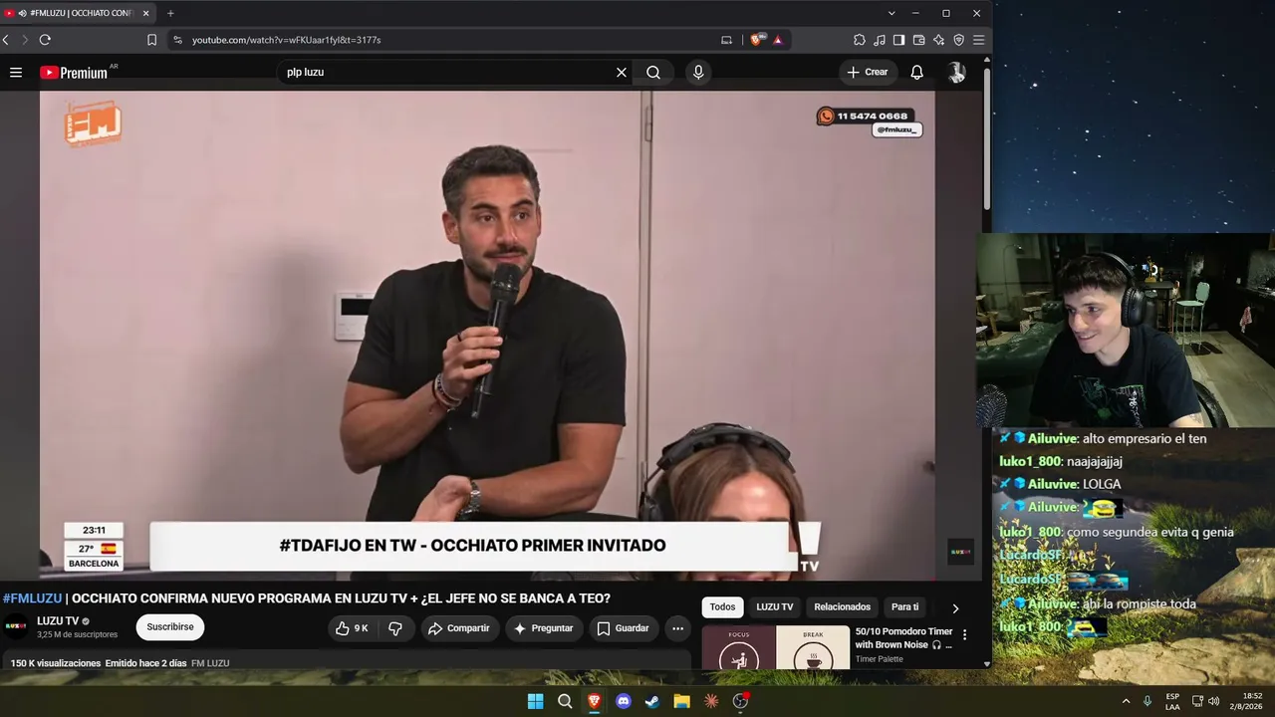Reload the page
Screen dimensions: 1275x717
tap(45, 40)
